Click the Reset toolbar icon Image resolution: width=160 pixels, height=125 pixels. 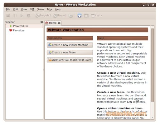[x=28, y=16]
